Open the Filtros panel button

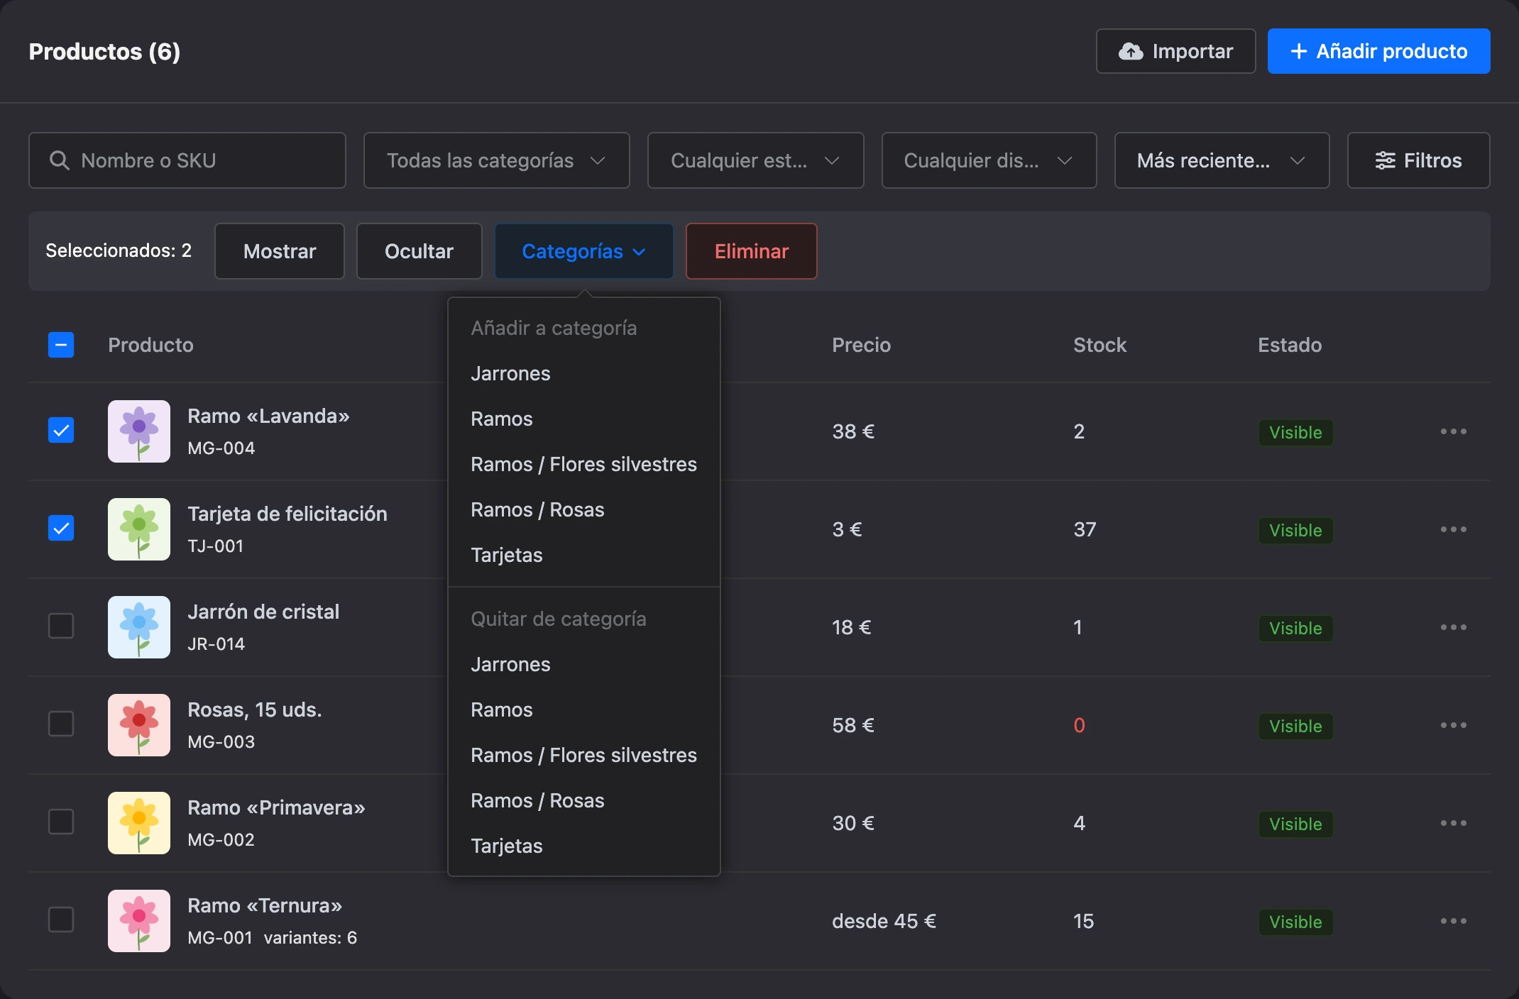coord(1418,160)
